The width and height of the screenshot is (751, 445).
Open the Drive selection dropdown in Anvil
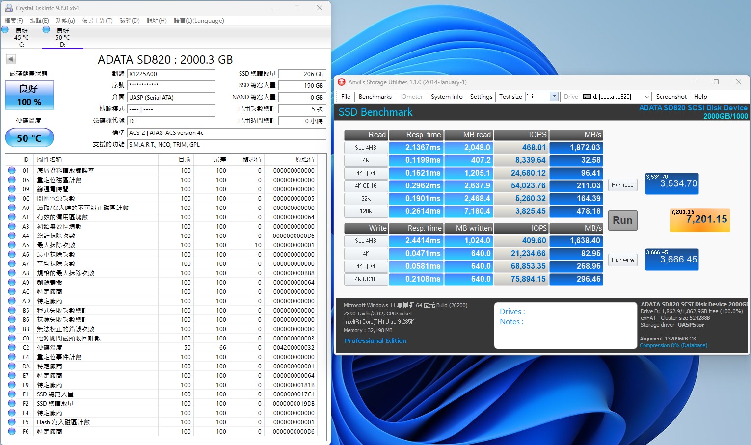point(647,97)
